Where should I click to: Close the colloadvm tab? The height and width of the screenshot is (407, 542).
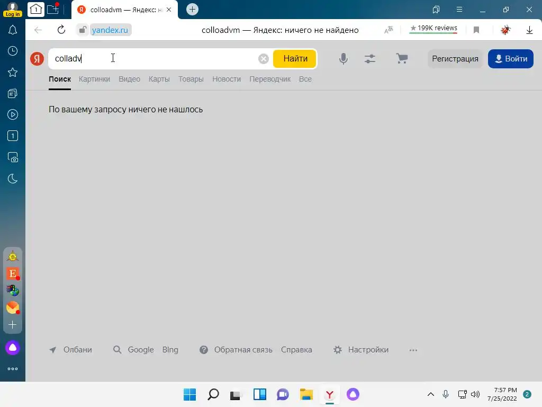(x=169, y=10)
